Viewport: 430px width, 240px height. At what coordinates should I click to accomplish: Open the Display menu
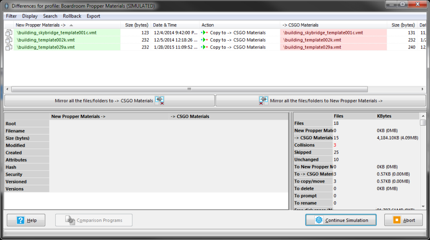pyautogui.click(x=30, y=16)
